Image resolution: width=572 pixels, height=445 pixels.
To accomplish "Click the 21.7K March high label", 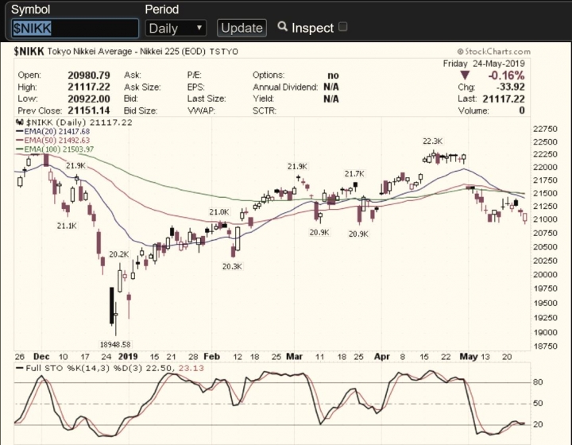I will 354,174.
